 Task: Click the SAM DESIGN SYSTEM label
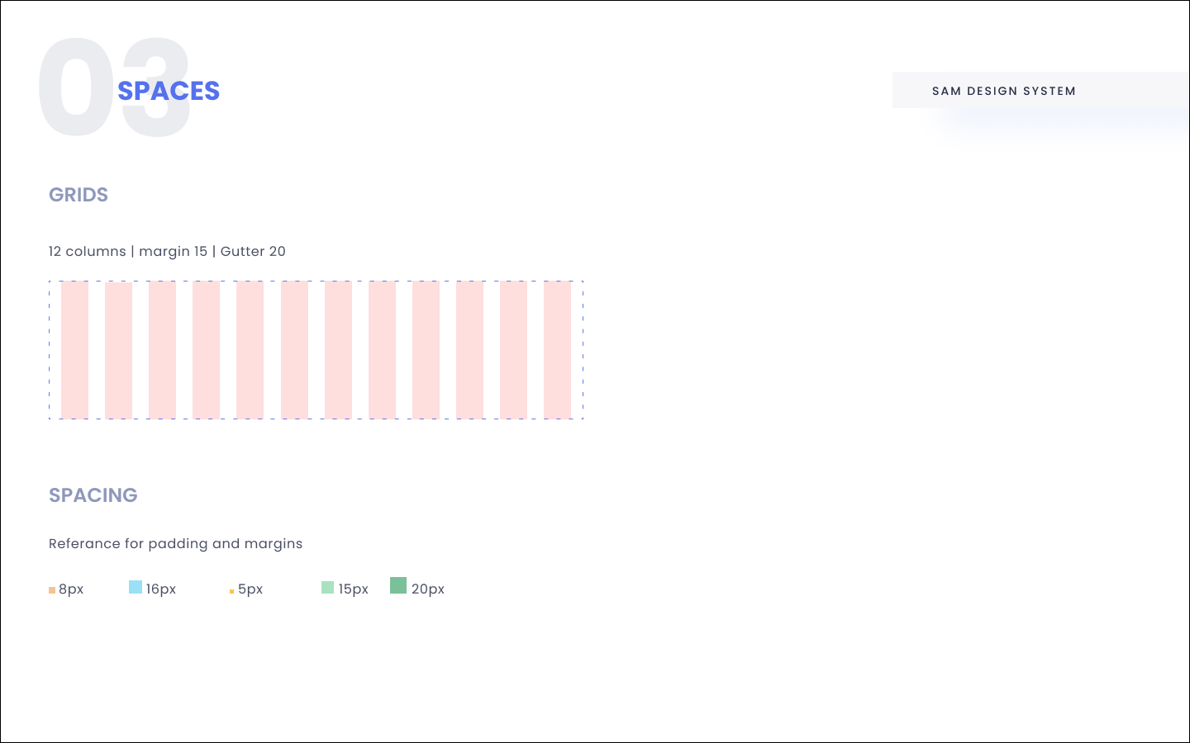click(x=1004, y=91)
